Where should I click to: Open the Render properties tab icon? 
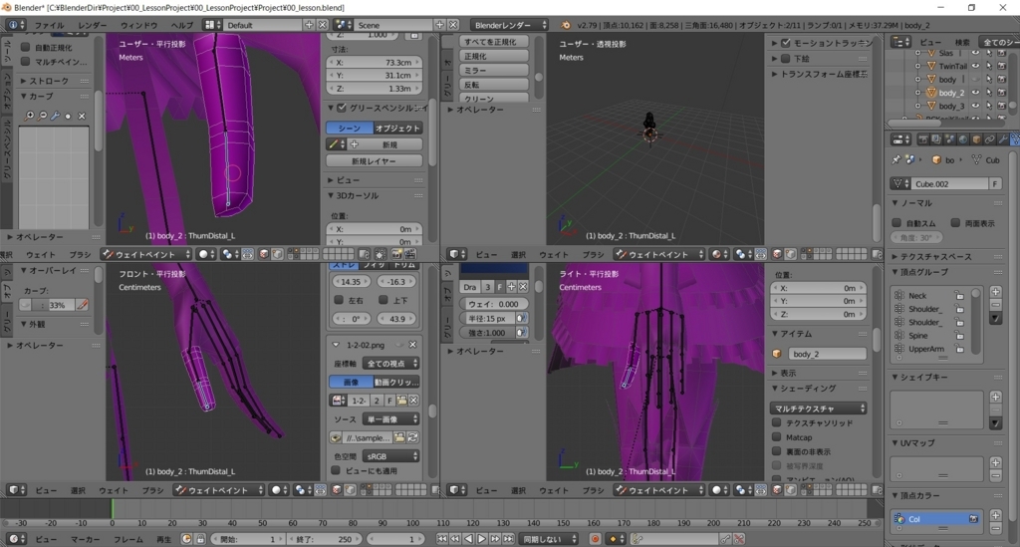(x=922, y=139)
